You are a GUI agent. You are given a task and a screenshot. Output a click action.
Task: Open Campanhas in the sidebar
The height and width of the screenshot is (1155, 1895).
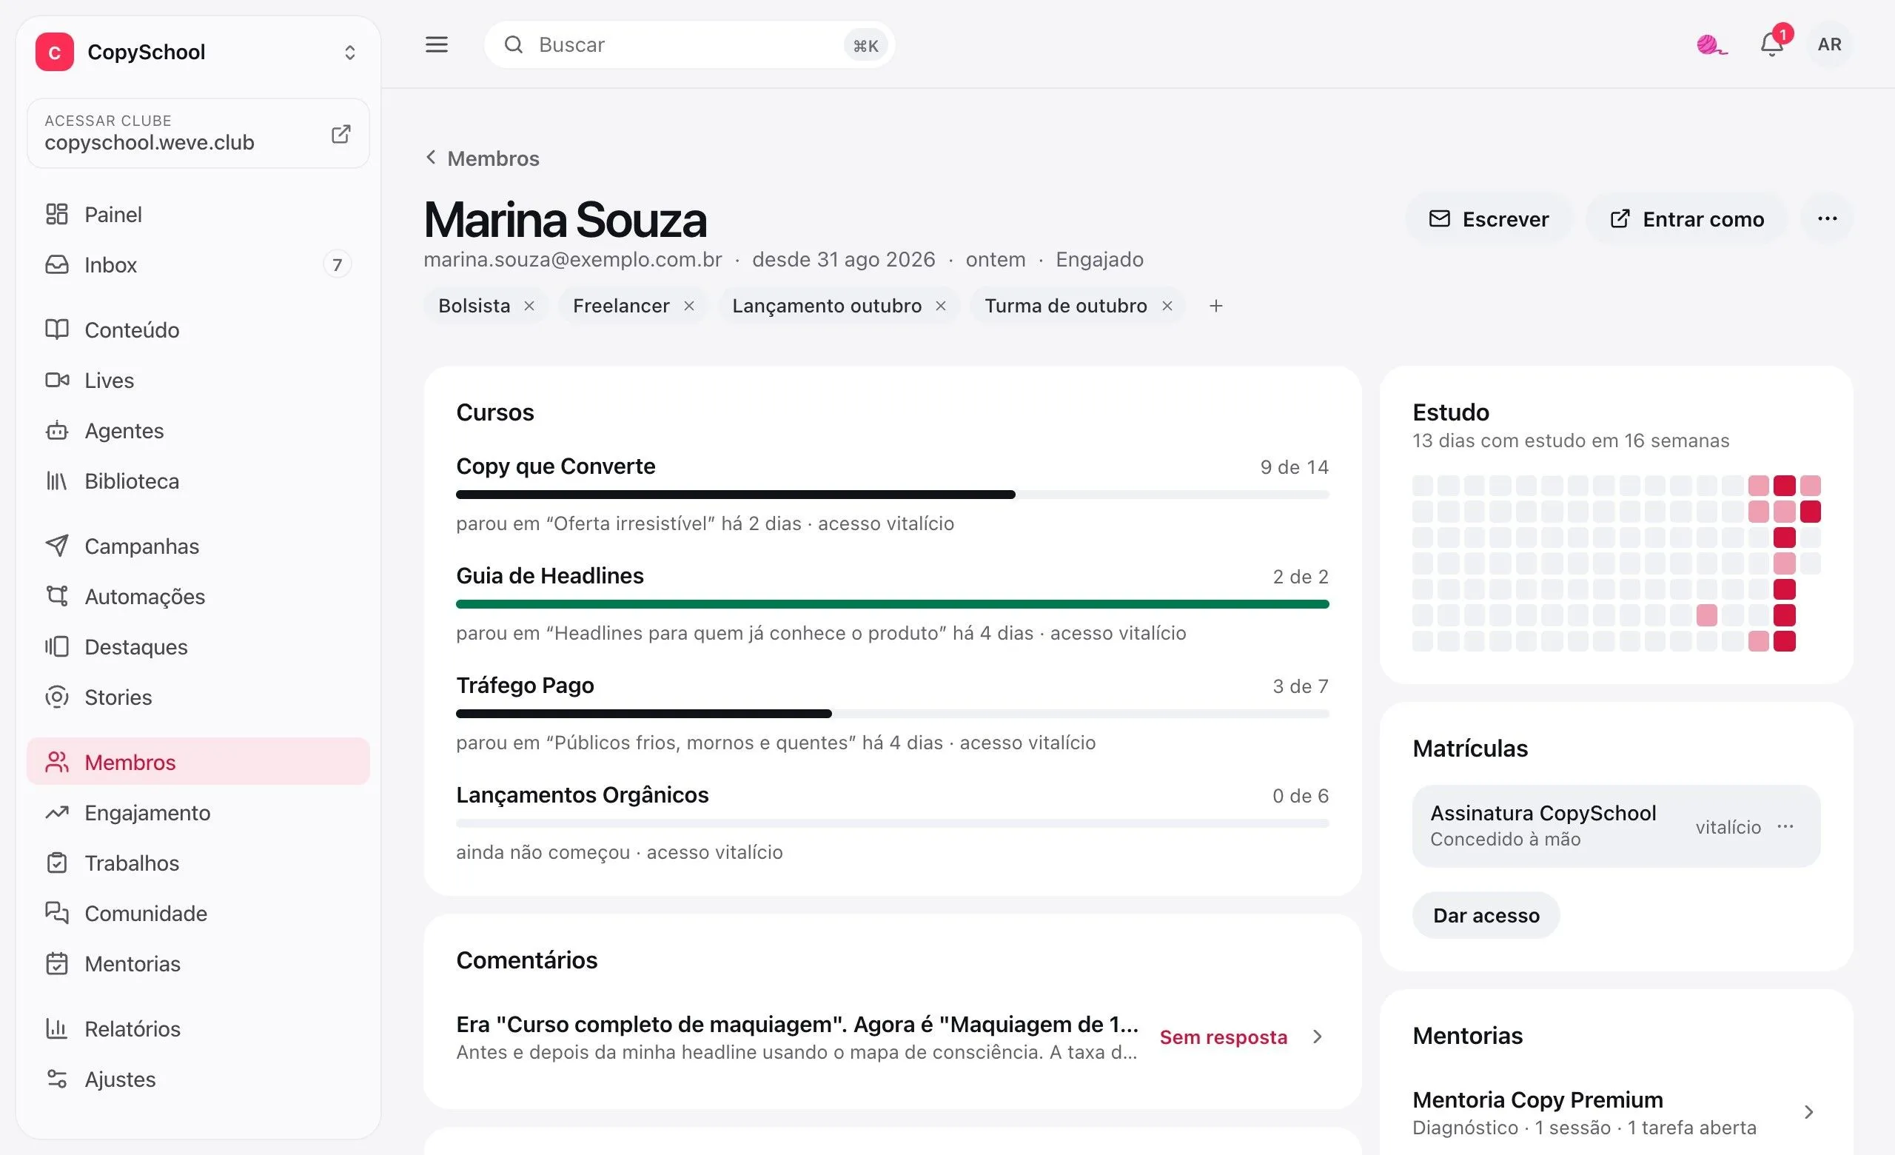click(198, 546)
